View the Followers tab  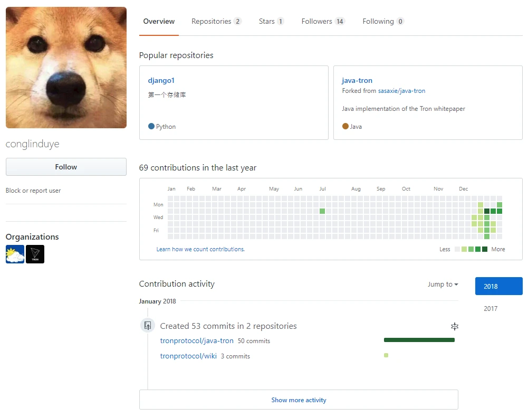323,21
